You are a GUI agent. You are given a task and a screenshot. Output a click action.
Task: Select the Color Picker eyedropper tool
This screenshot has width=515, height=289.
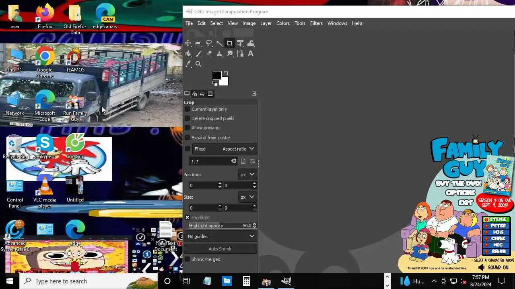click(x=188, y=64)
